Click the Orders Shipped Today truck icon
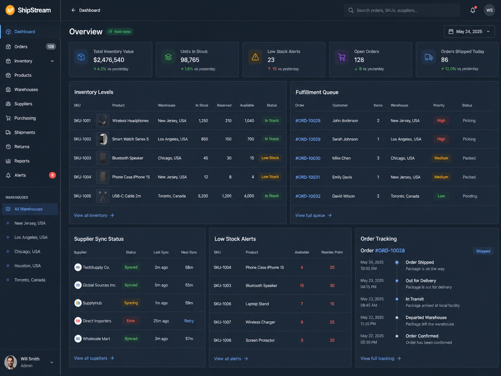Screen dimensions: 501x376 [429, 57]
